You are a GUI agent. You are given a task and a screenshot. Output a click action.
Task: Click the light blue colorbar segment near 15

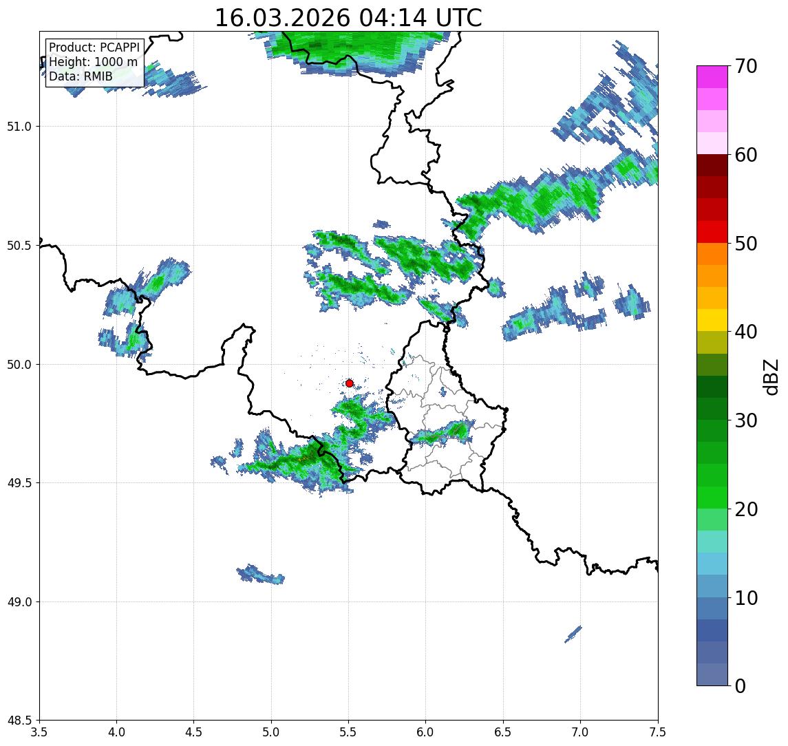(x=712, y=564)
